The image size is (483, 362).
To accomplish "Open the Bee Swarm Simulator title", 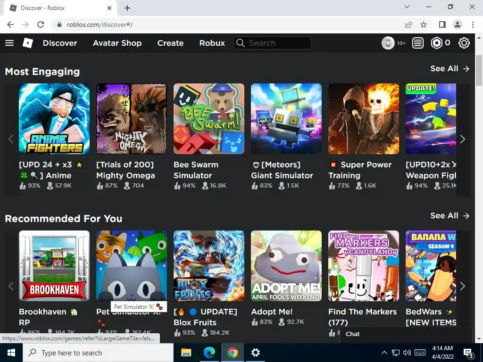I will 196,170.
